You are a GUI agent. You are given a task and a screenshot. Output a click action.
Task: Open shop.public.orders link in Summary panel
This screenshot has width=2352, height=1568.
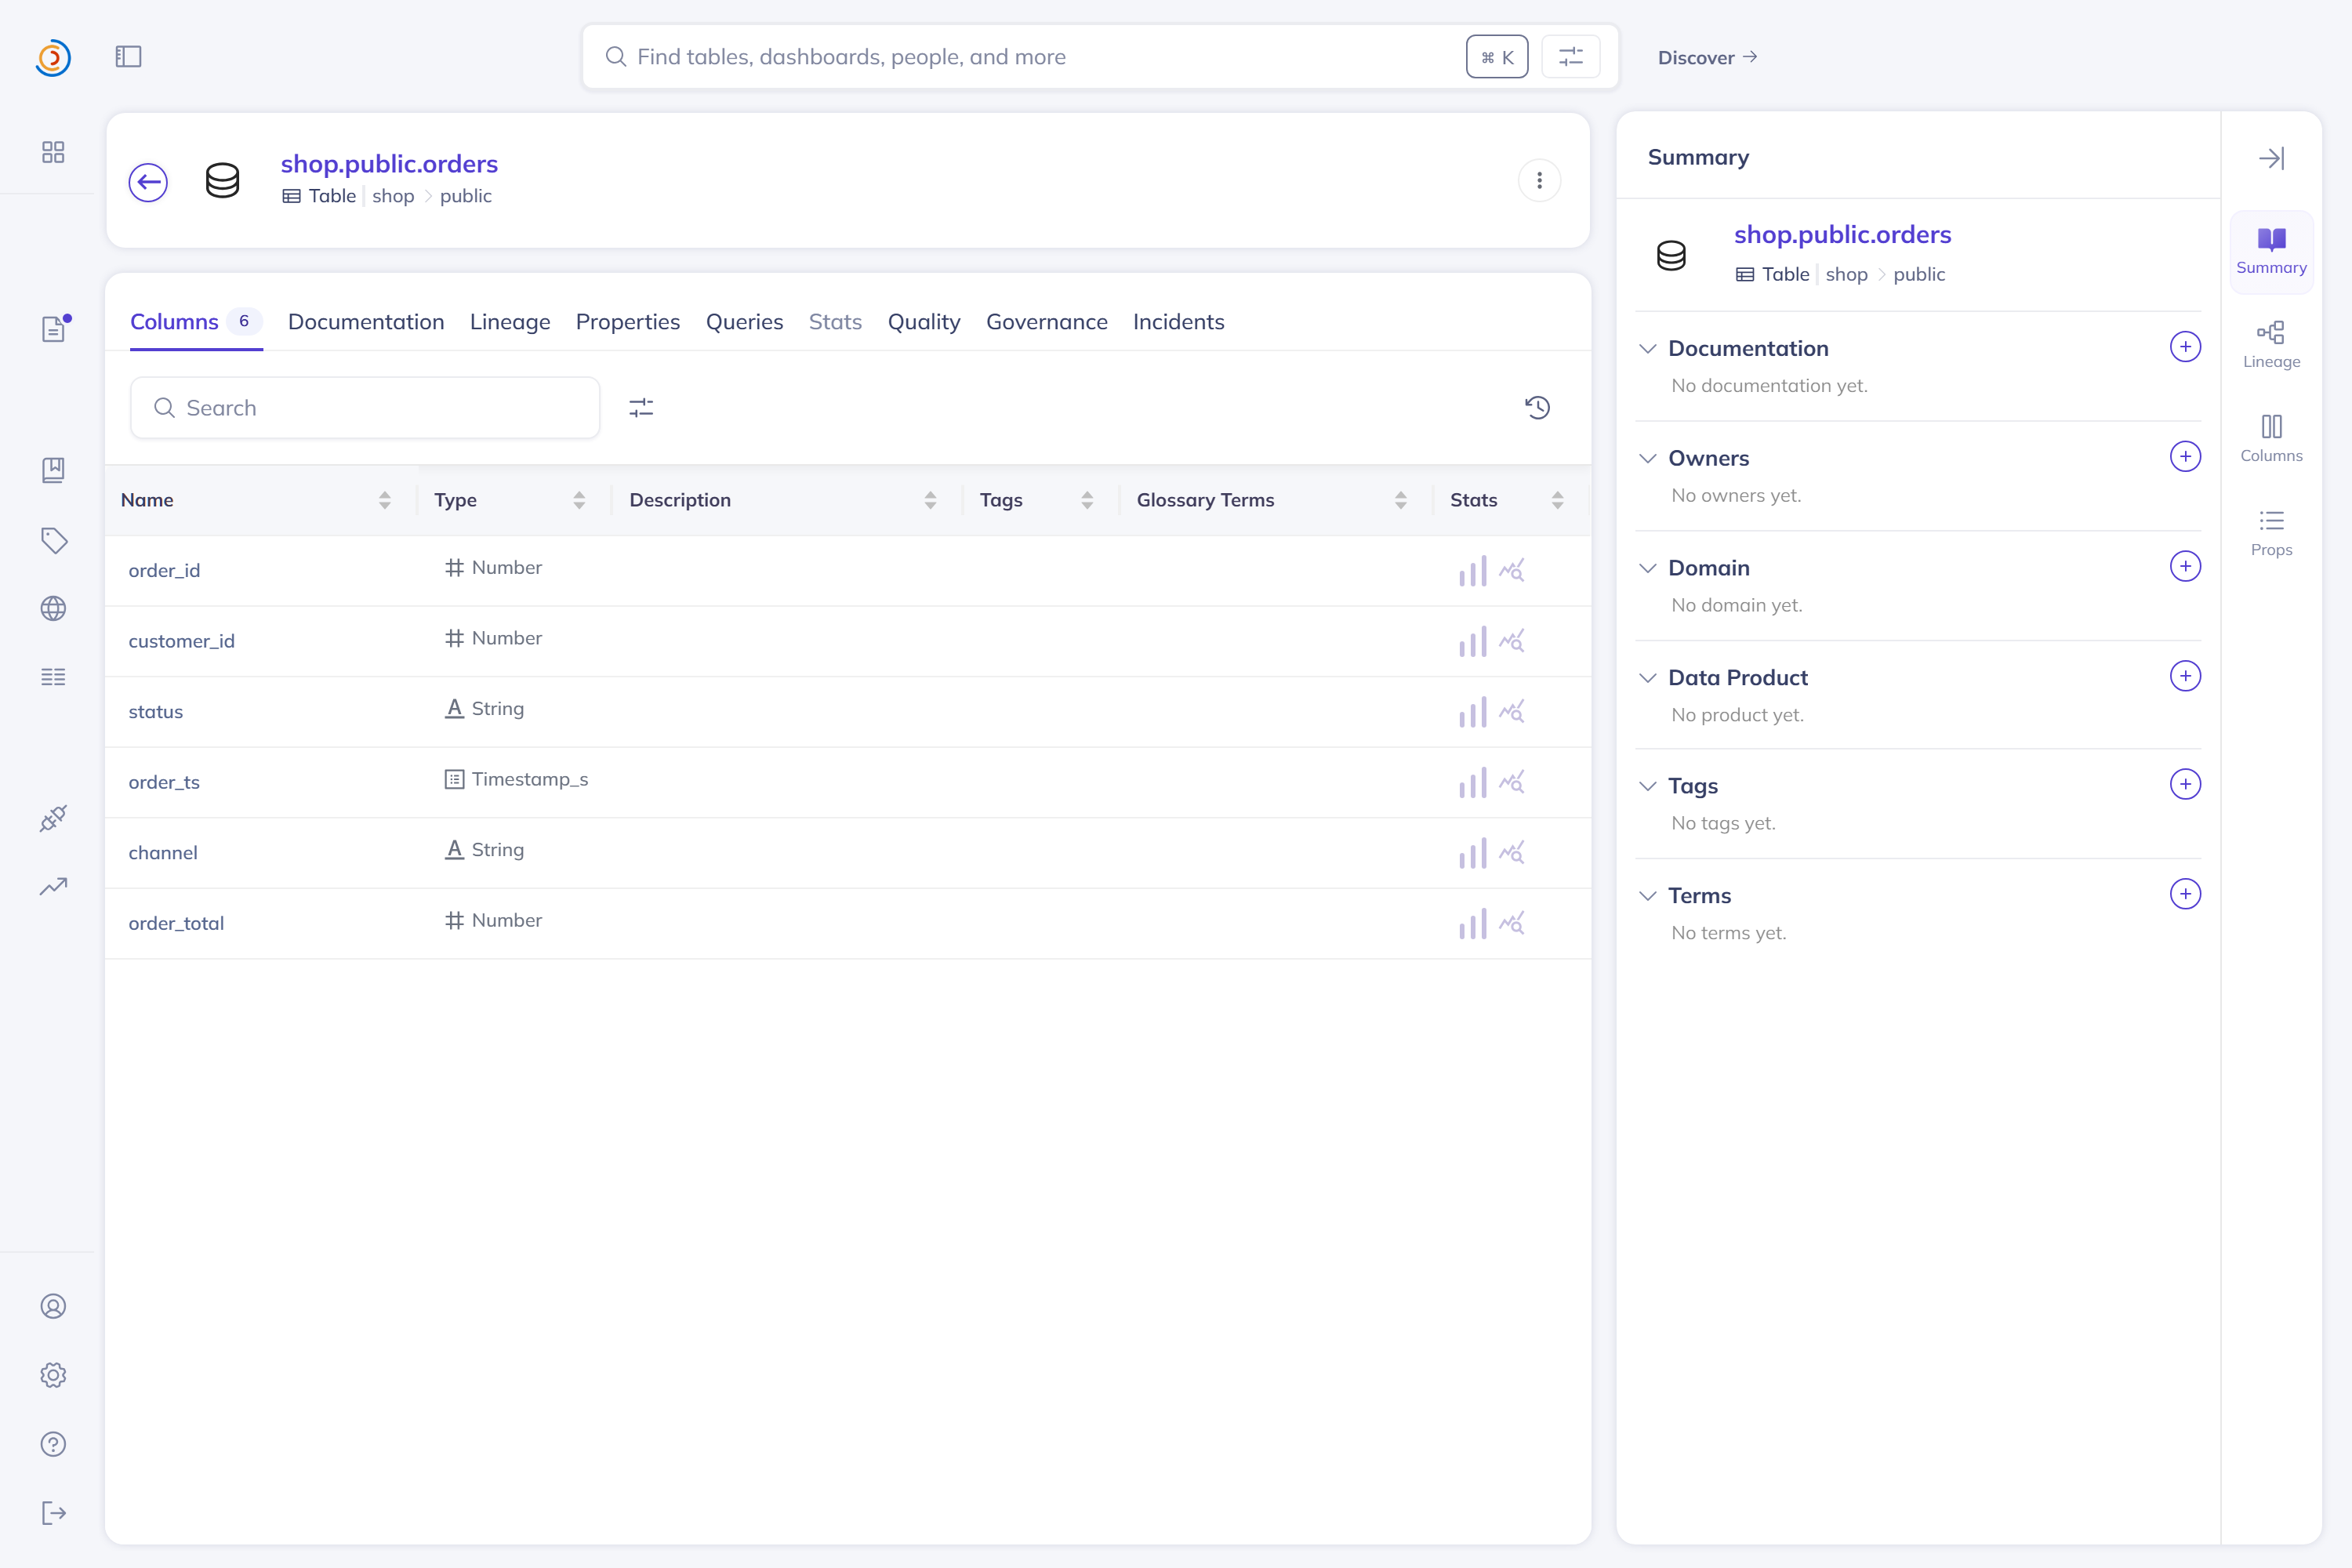pyautogui.click(x=1842, y=234)
